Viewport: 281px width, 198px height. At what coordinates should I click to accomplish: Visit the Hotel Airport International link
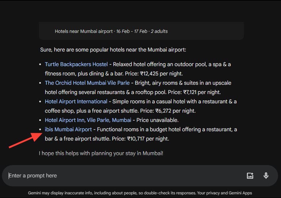(x=76, y=102)
